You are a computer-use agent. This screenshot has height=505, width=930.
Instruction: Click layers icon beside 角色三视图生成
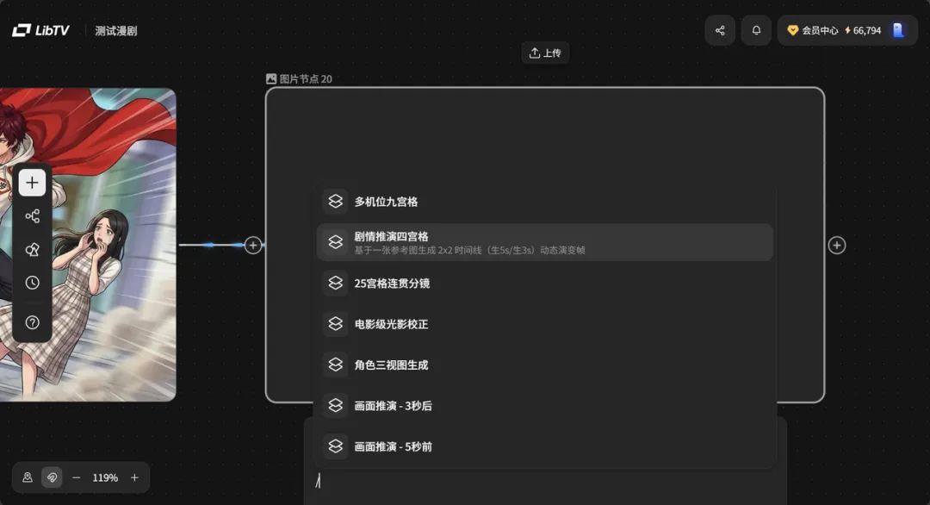tap(335, 365)
